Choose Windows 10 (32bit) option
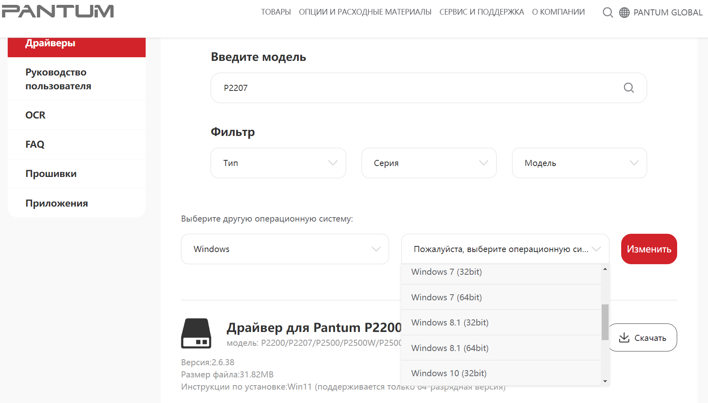708x403 pixels. point(501,373)
